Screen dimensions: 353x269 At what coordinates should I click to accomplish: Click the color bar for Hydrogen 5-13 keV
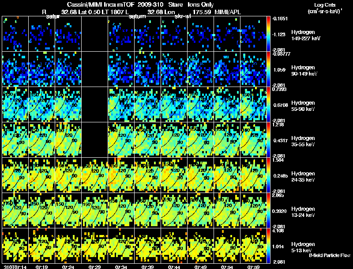point(268,246)
